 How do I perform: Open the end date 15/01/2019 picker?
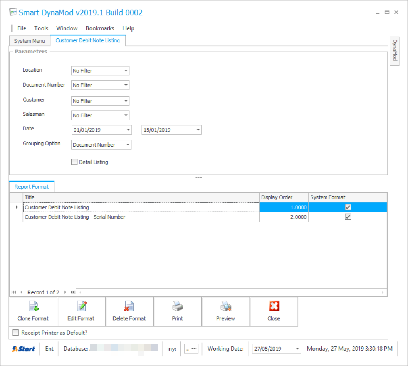click(x=198, y=130)
